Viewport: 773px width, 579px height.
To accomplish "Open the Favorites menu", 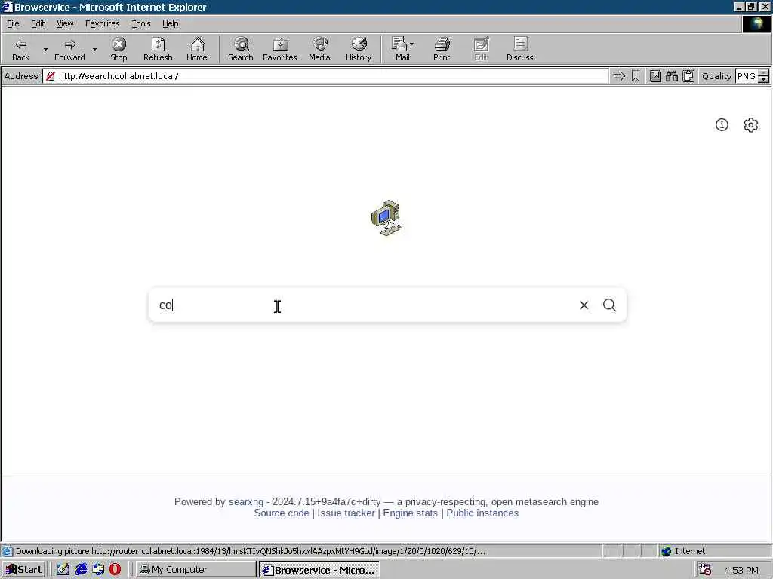I will 102,23.
